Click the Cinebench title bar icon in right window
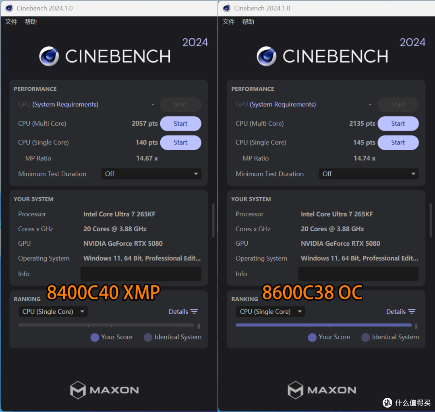The width and height of the screenshot is (435, 412). coord(227,8)
